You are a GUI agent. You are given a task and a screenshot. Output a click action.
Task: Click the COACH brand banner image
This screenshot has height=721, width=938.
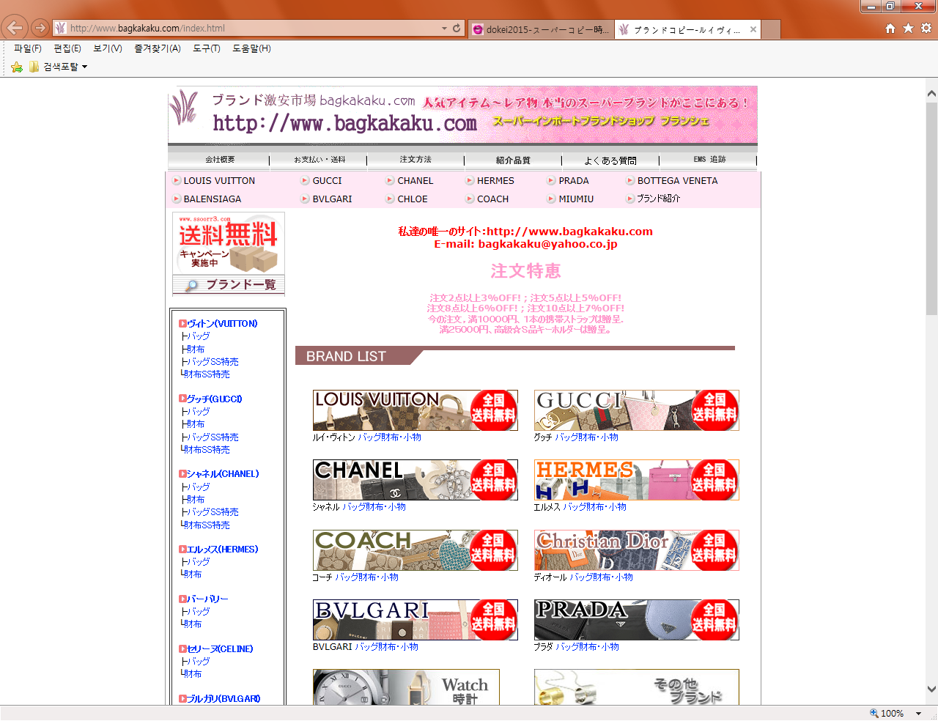coord(416,550)
